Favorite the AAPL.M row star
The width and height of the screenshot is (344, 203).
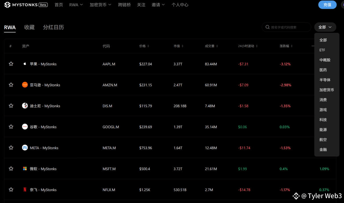coord(11,64)
